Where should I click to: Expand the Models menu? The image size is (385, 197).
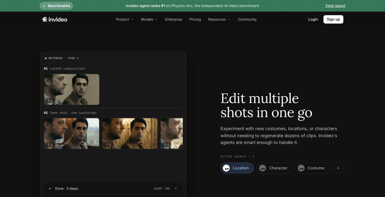point(149,19)
